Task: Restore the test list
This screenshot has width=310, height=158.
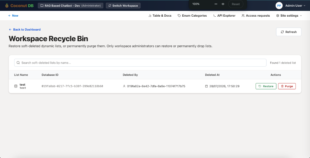Action: point(266,86)
